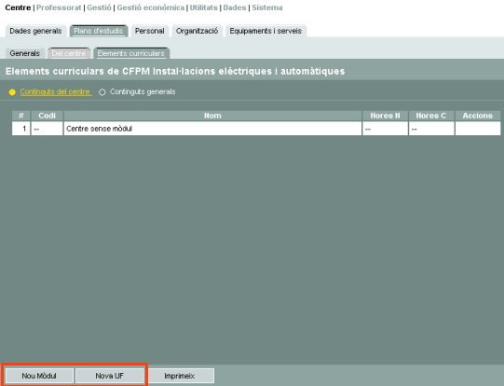This screenshot has width=504, height=386.
Task: Open the Sistema menu
Action: tap(267, 7)
